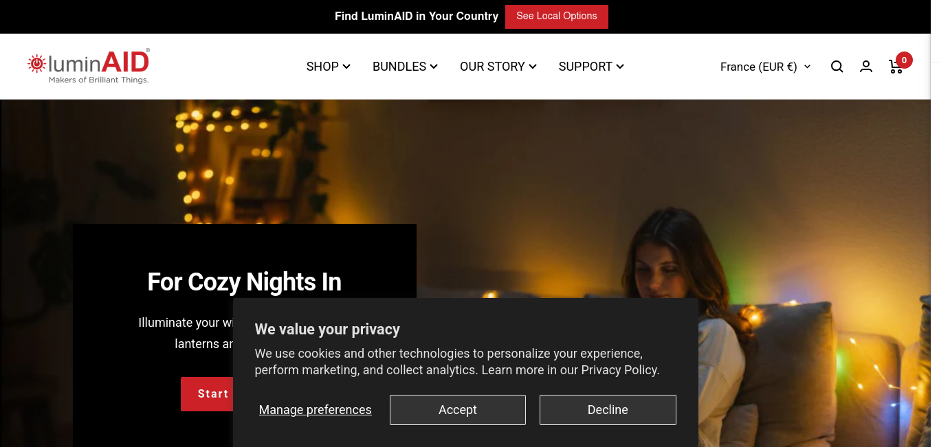Open the search magnifier icon

click(837, 67)
